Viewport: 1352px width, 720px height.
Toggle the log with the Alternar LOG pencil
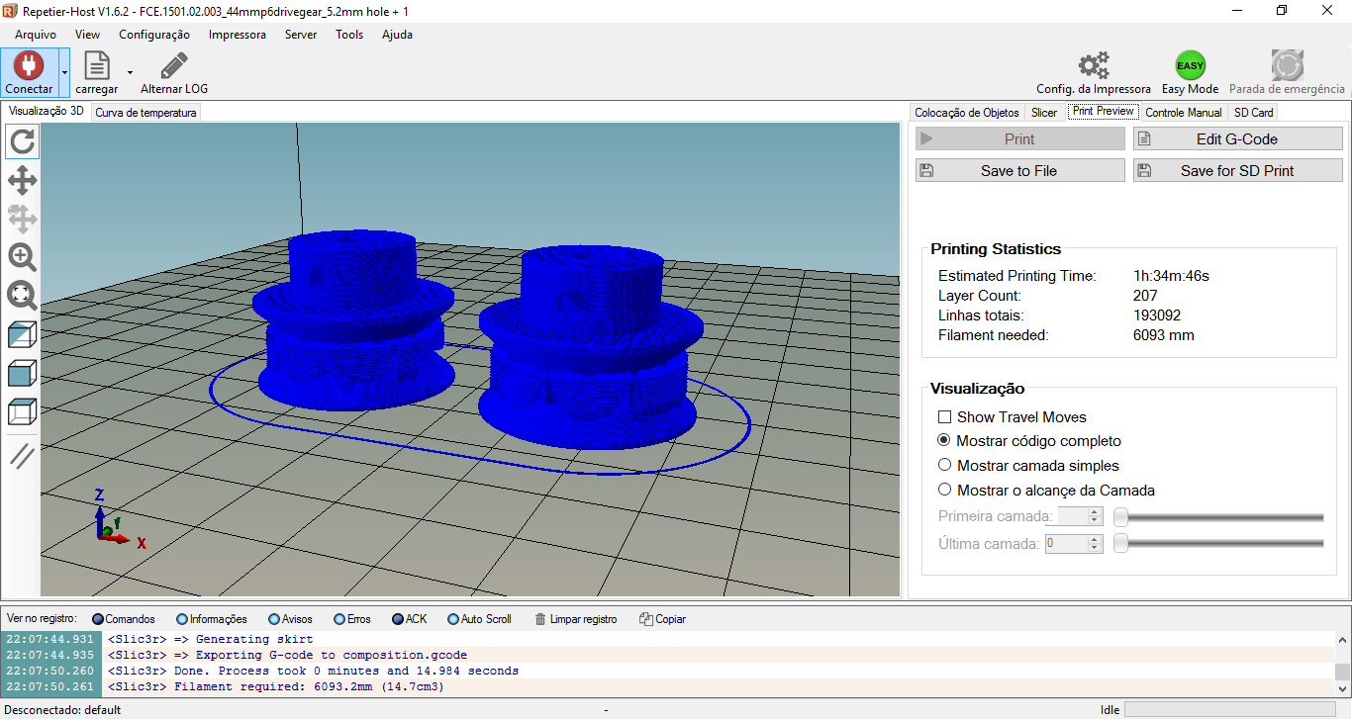coord(174,66)
